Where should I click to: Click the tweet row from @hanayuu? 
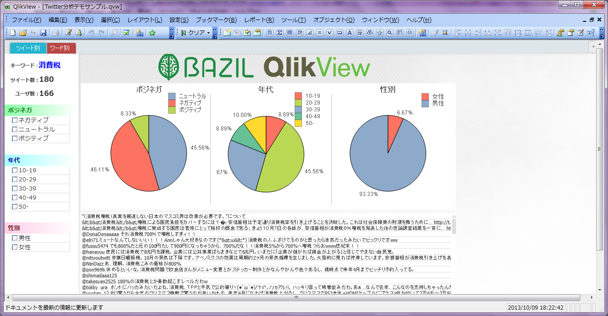(x=266, y=251)
